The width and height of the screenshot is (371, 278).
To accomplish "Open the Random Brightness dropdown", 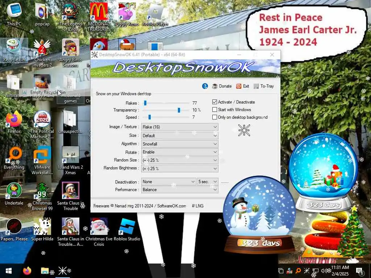I will pyautogui.click(x=180, y=168).
